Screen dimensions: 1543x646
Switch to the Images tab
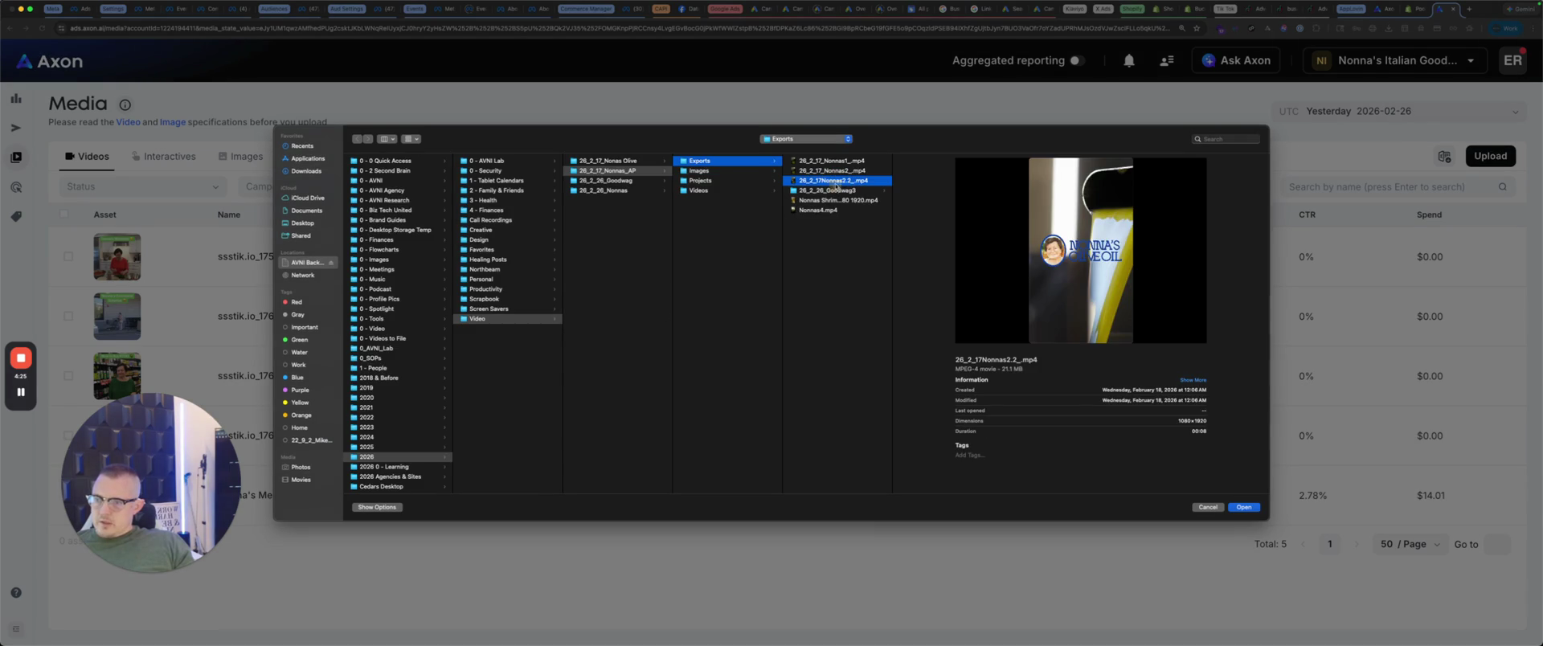coord(240,157)
